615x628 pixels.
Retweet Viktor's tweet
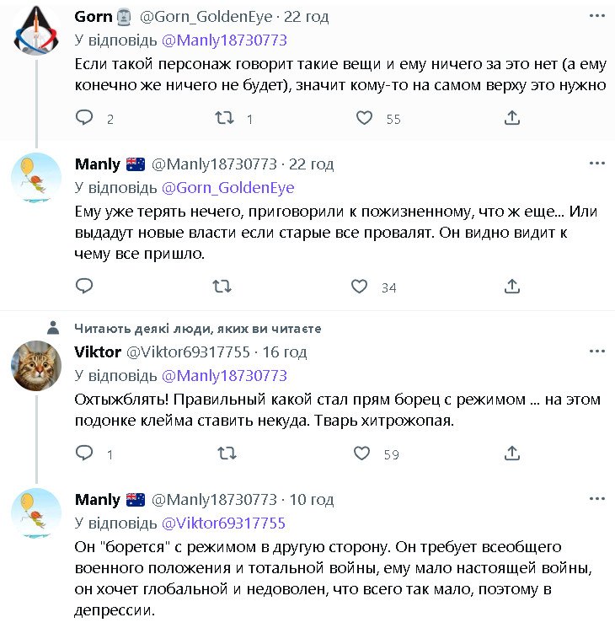coord(227,454)
